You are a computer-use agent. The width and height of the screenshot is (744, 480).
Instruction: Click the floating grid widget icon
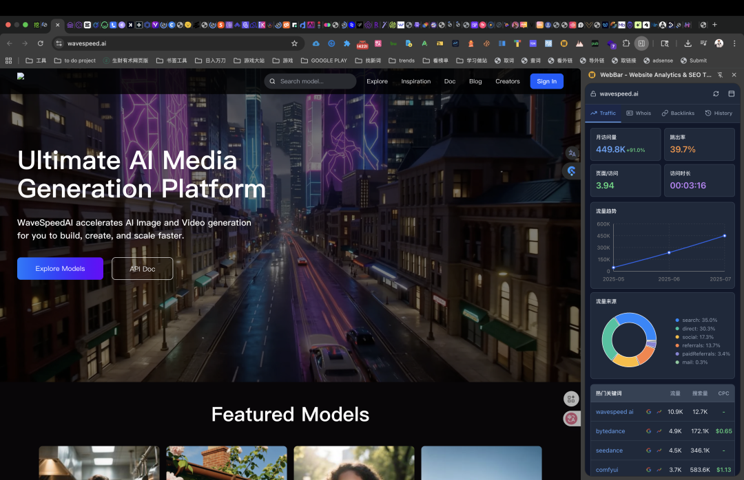(x=571, y=399)
